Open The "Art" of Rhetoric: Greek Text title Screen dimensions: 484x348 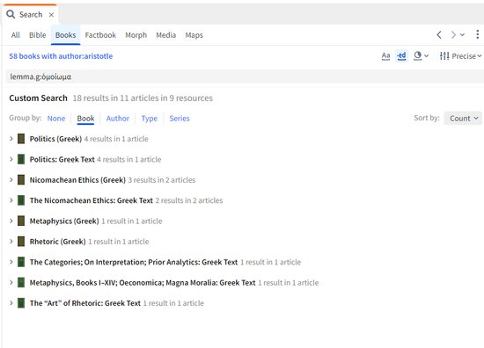click(85, 303)
